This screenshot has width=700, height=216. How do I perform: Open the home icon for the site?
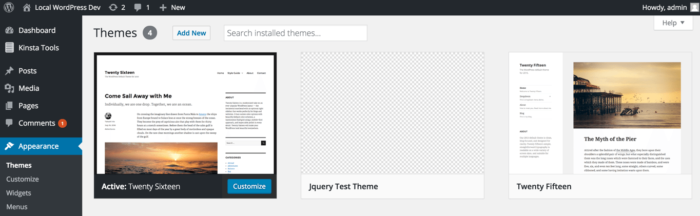[x=27, y=7]
